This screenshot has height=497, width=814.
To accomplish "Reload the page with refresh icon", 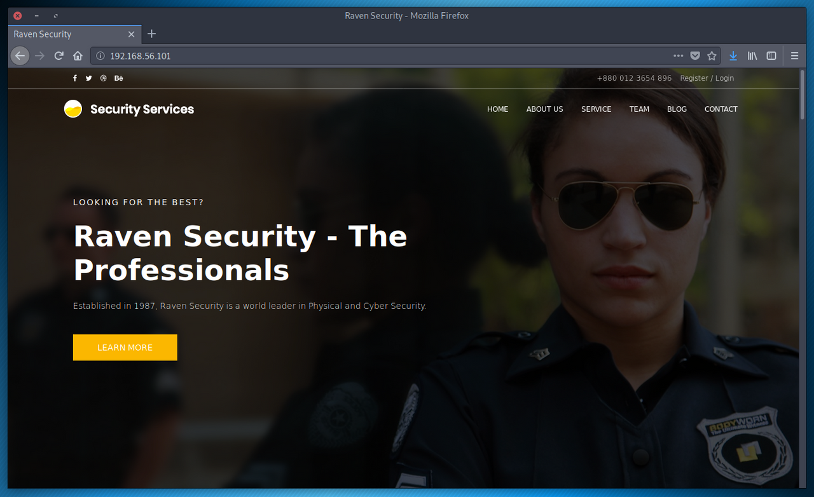I will 59,56.
